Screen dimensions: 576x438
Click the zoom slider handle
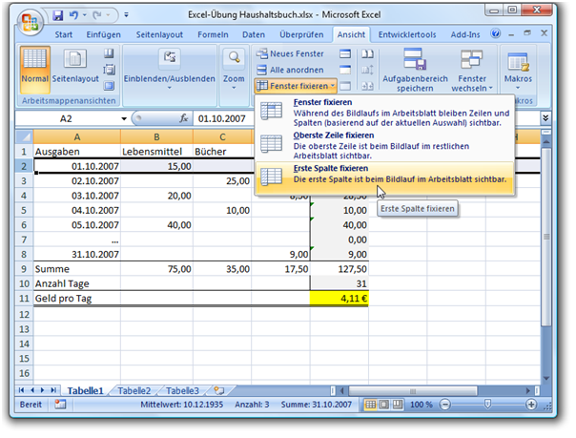click(487, 405)
